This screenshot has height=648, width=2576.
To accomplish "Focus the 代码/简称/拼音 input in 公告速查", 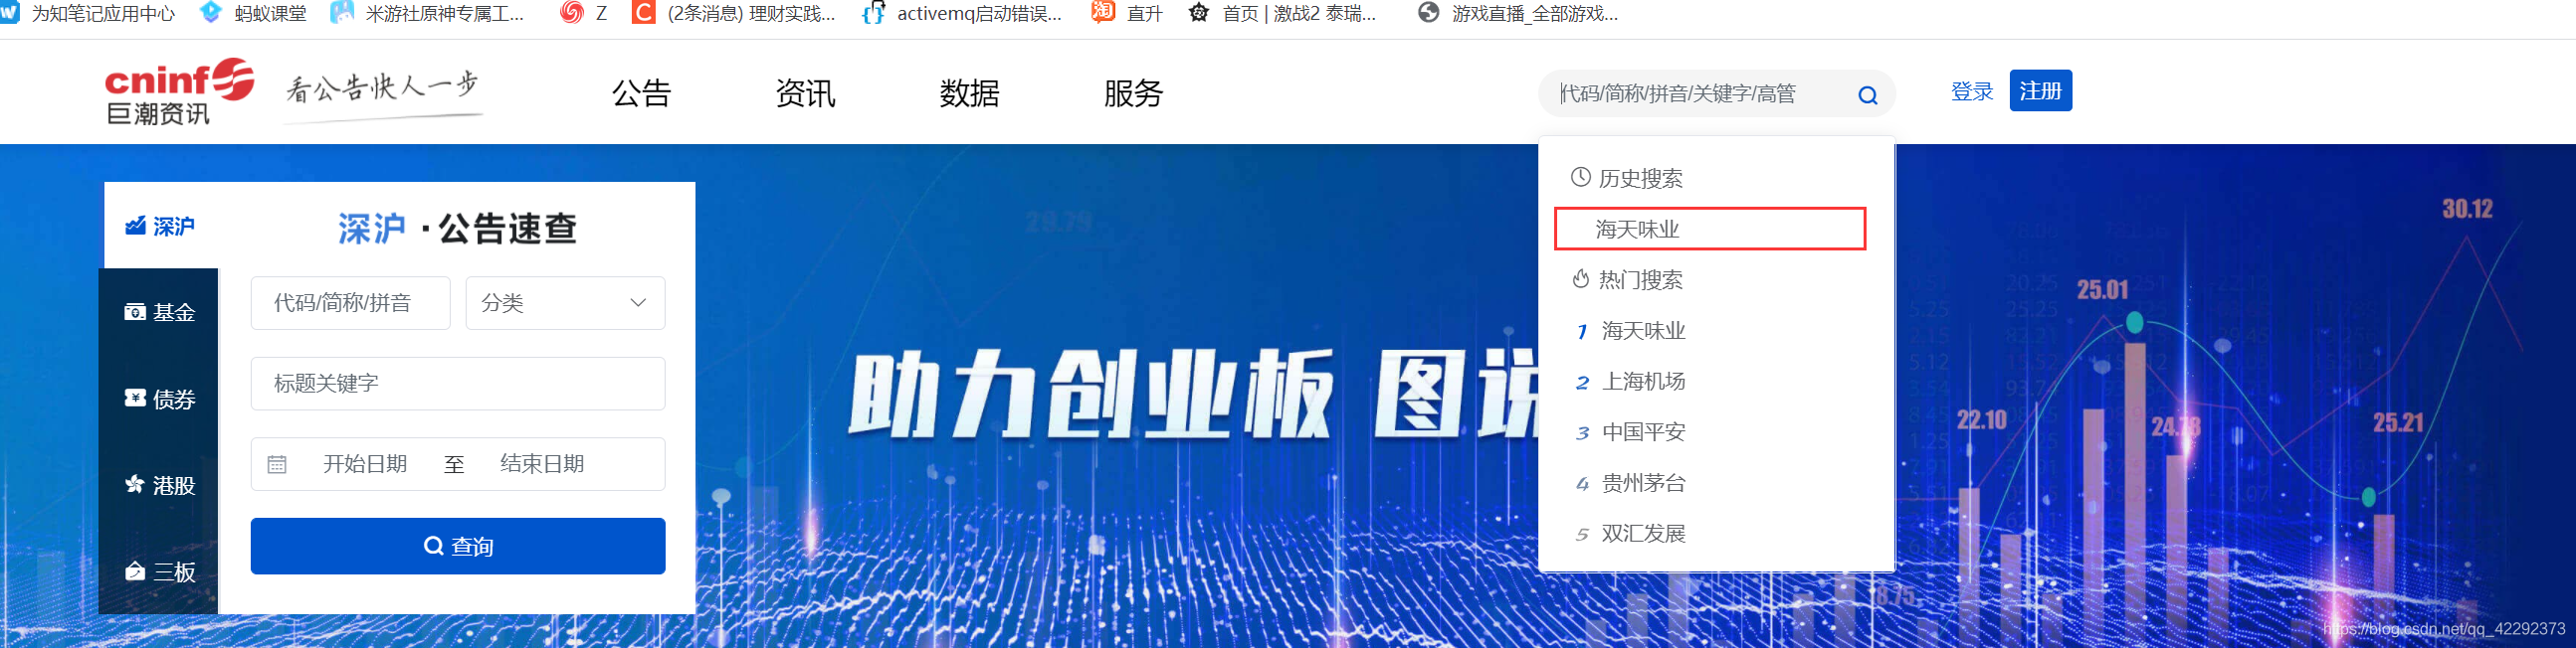I will (x=350, y=302).
